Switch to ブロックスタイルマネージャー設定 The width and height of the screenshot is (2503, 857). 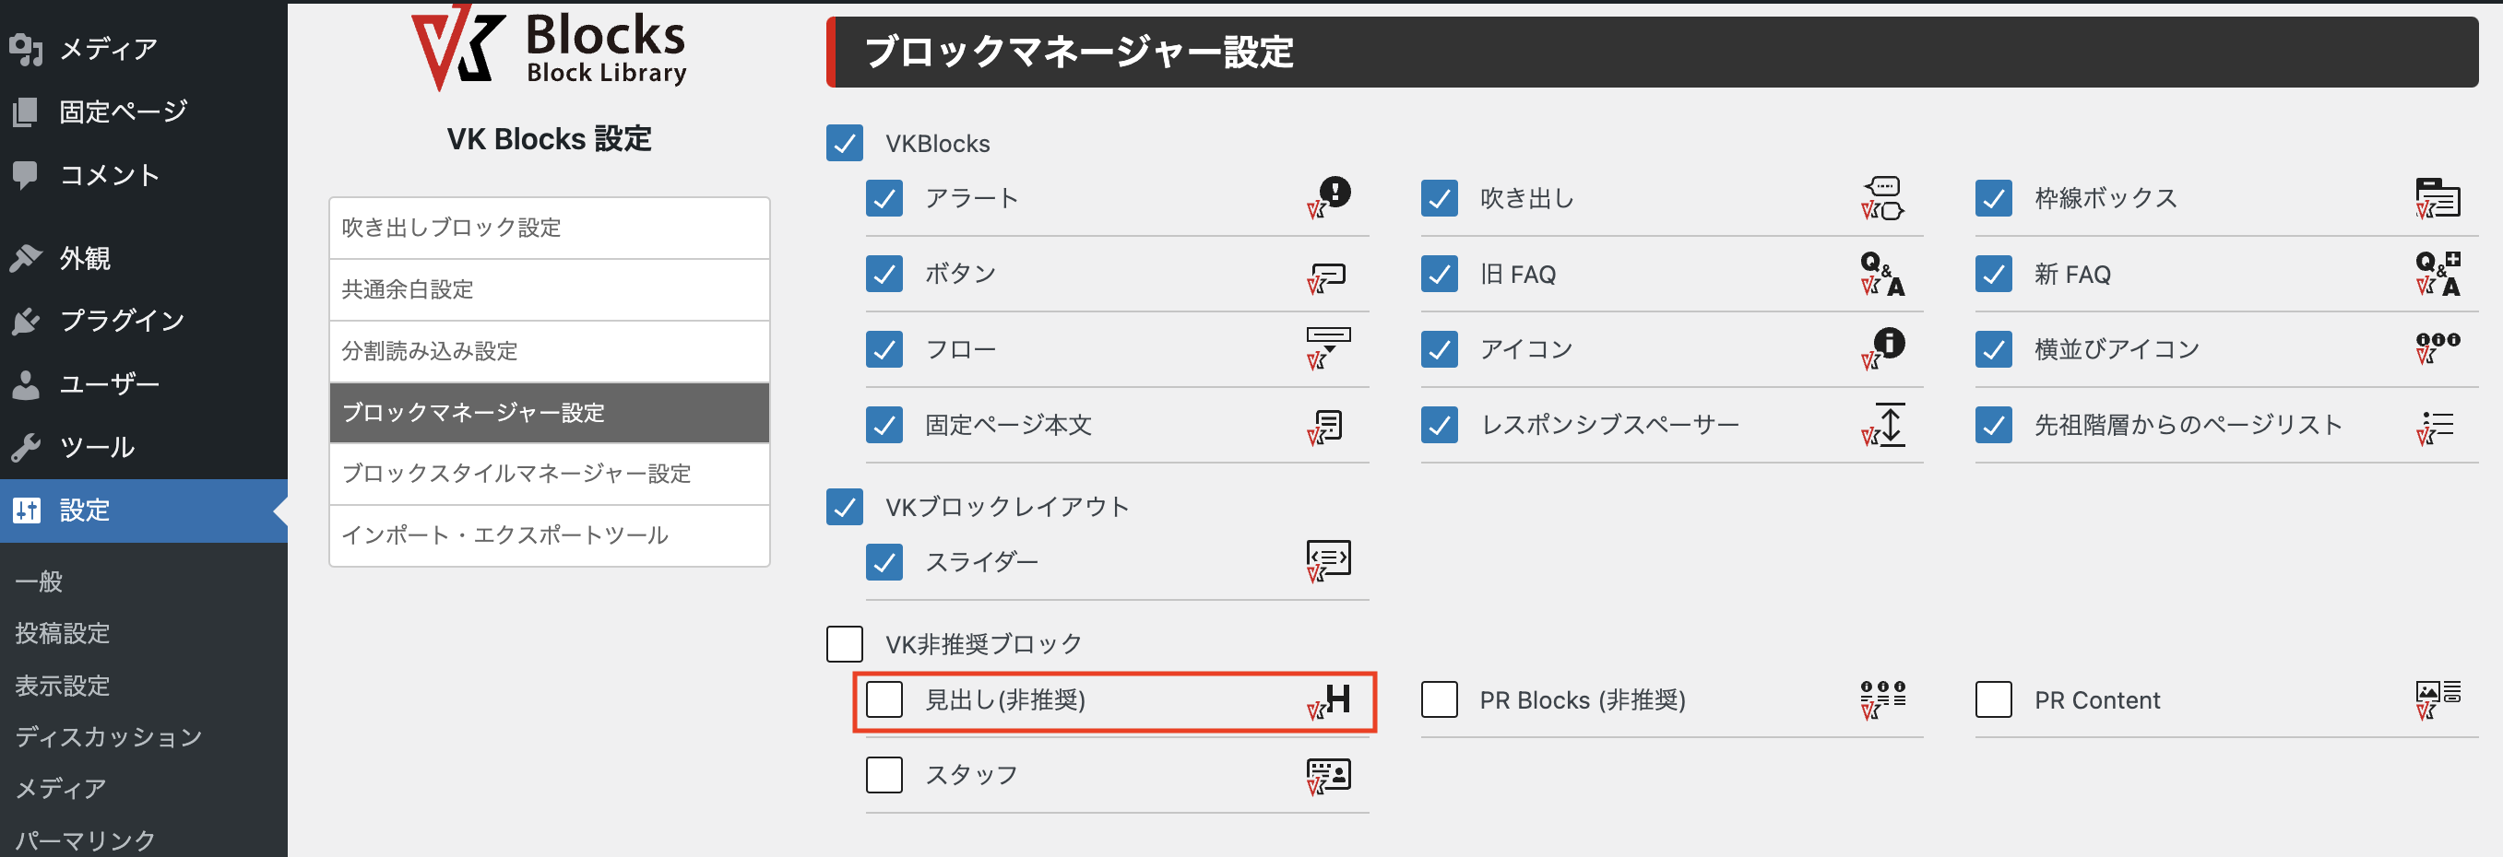click(x=549, y=474)
